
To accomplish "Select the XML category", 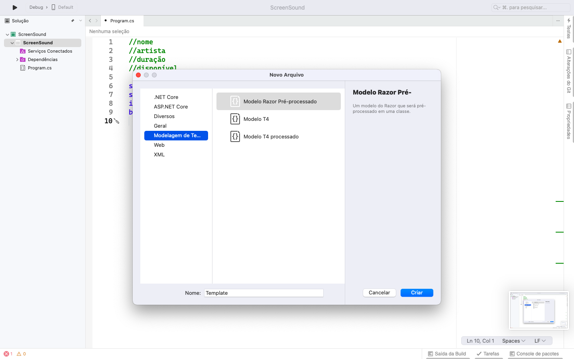I will pos(176,154).
